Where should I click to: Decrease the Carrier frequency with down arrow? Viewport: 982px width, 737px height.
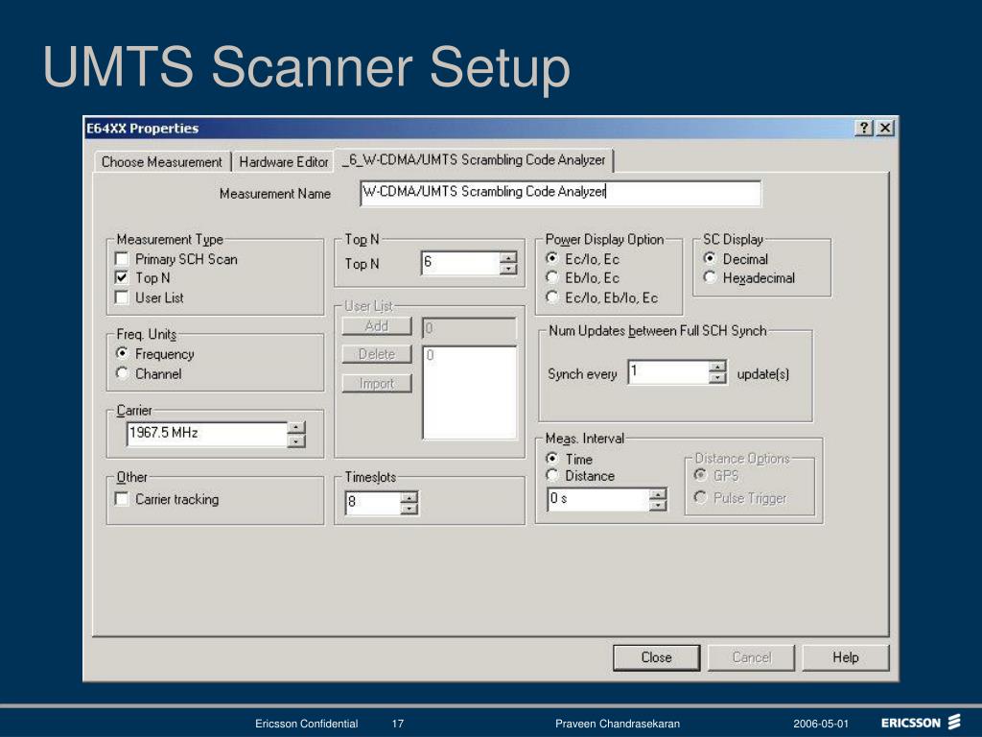(296, 440)
